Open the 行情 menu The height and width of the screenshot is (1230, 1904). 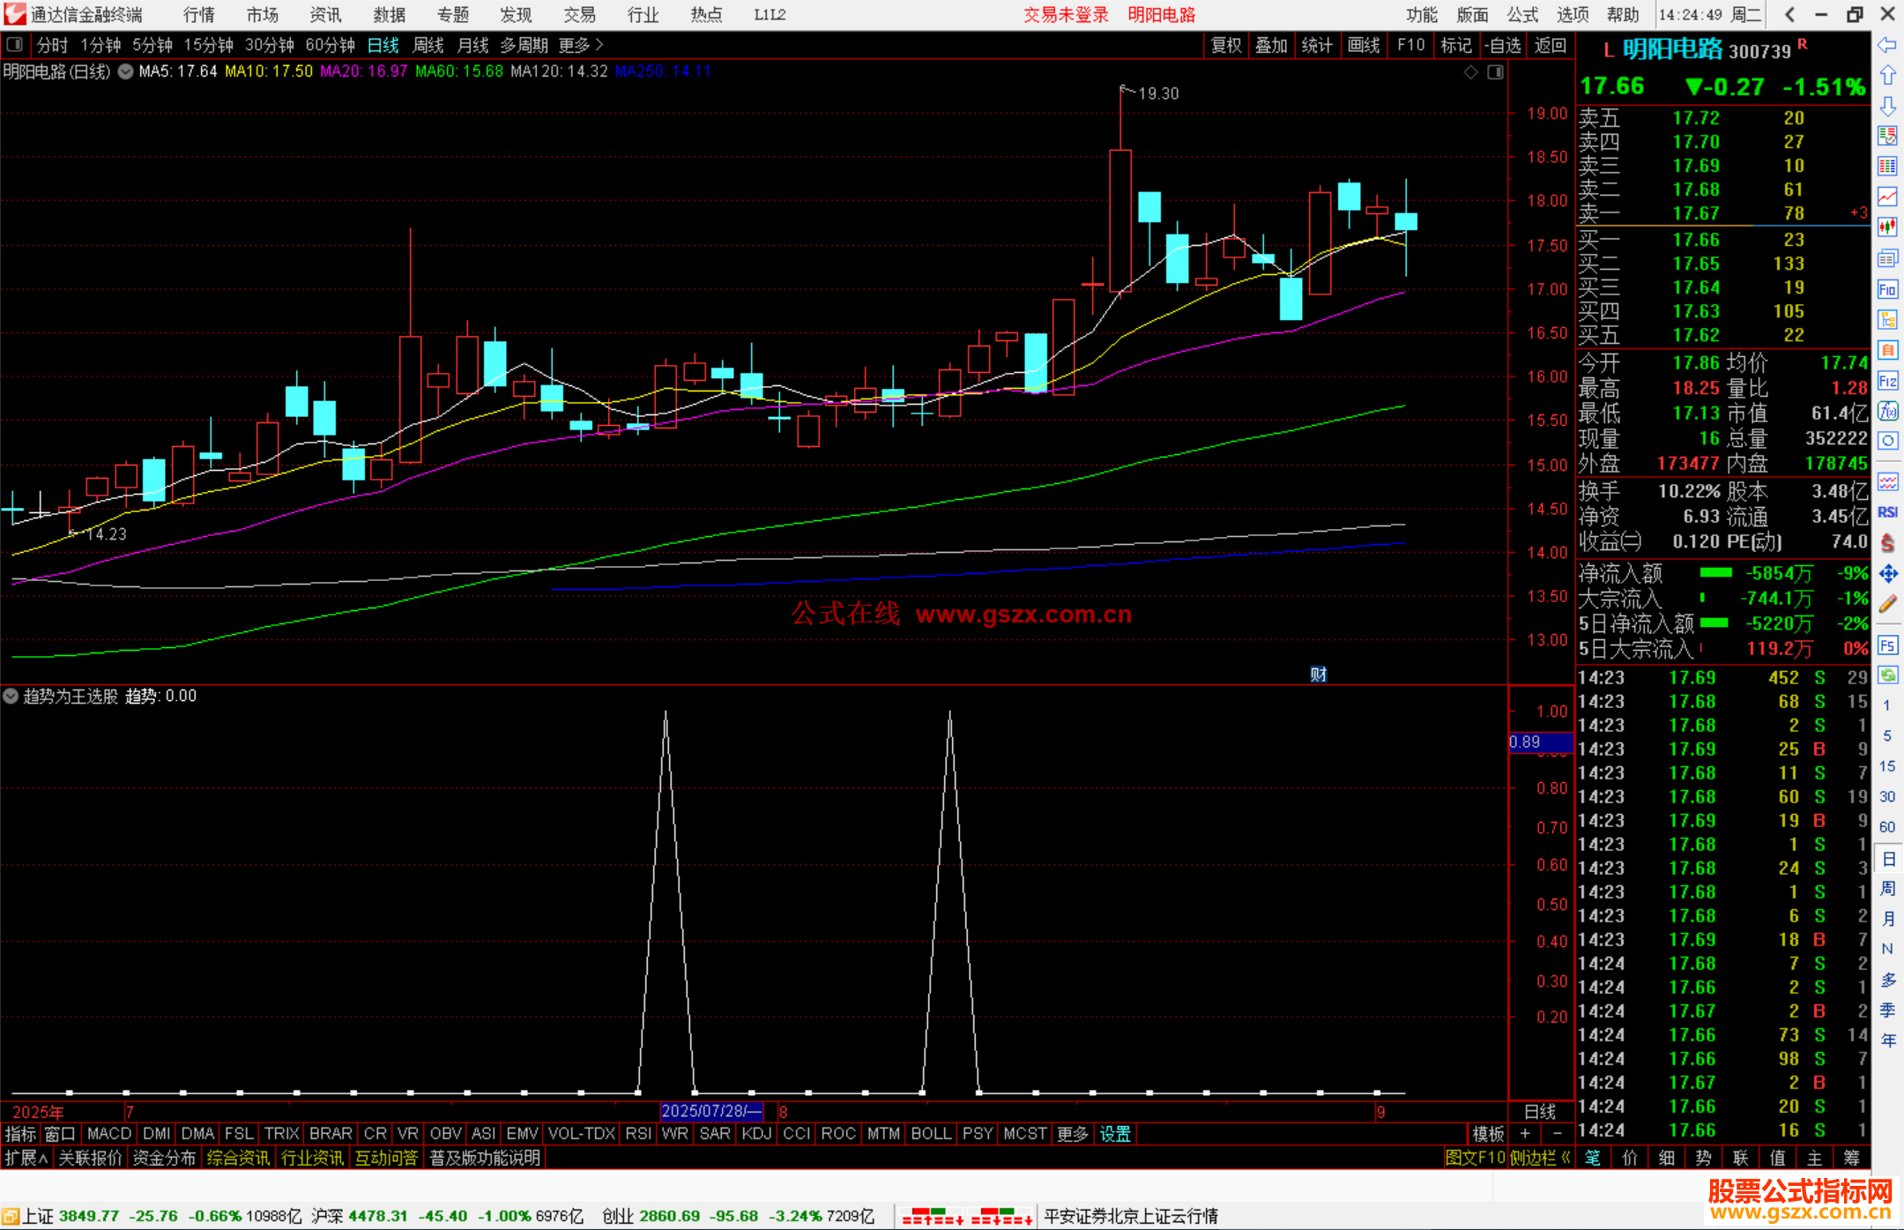pos(199,14)
